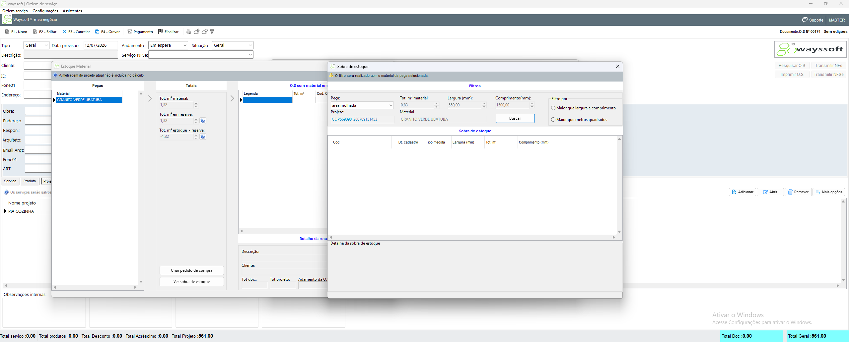Click the MASTER user label
The height and width of the screenshot is (342, 849).
tap(837, 20)
